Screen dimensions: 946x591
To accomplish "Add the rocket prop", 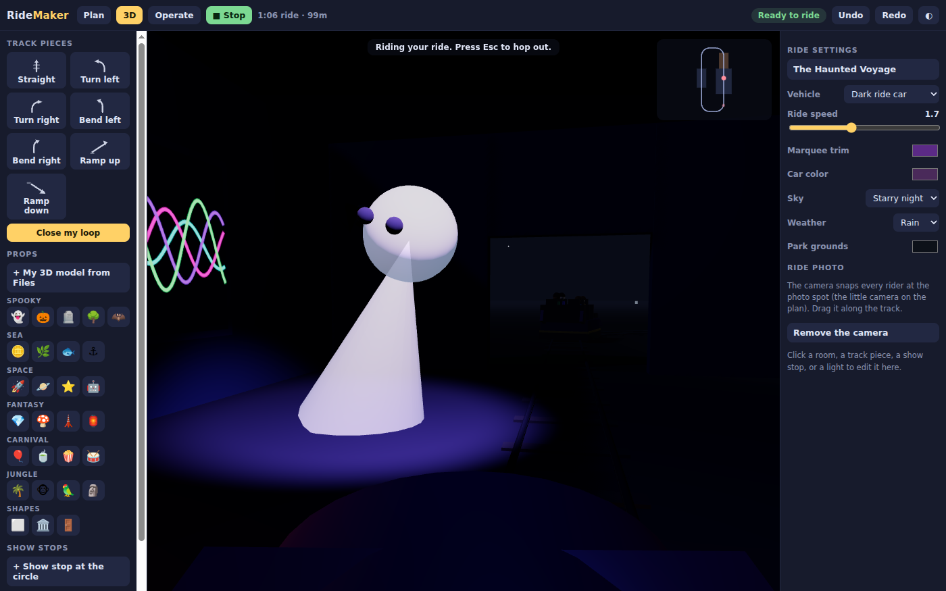I will click(18, 386).
